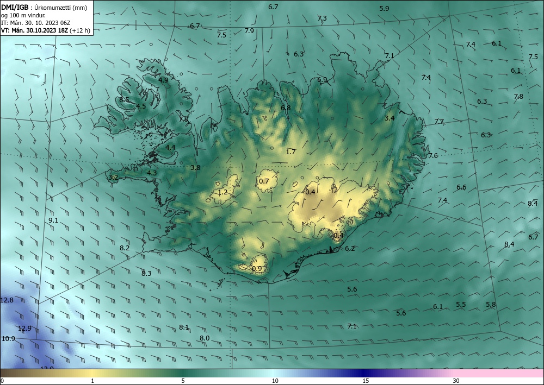544x385 pixels.
Task: Click the 12.9 value next to the 10.9 value
Action: [24, 328]
